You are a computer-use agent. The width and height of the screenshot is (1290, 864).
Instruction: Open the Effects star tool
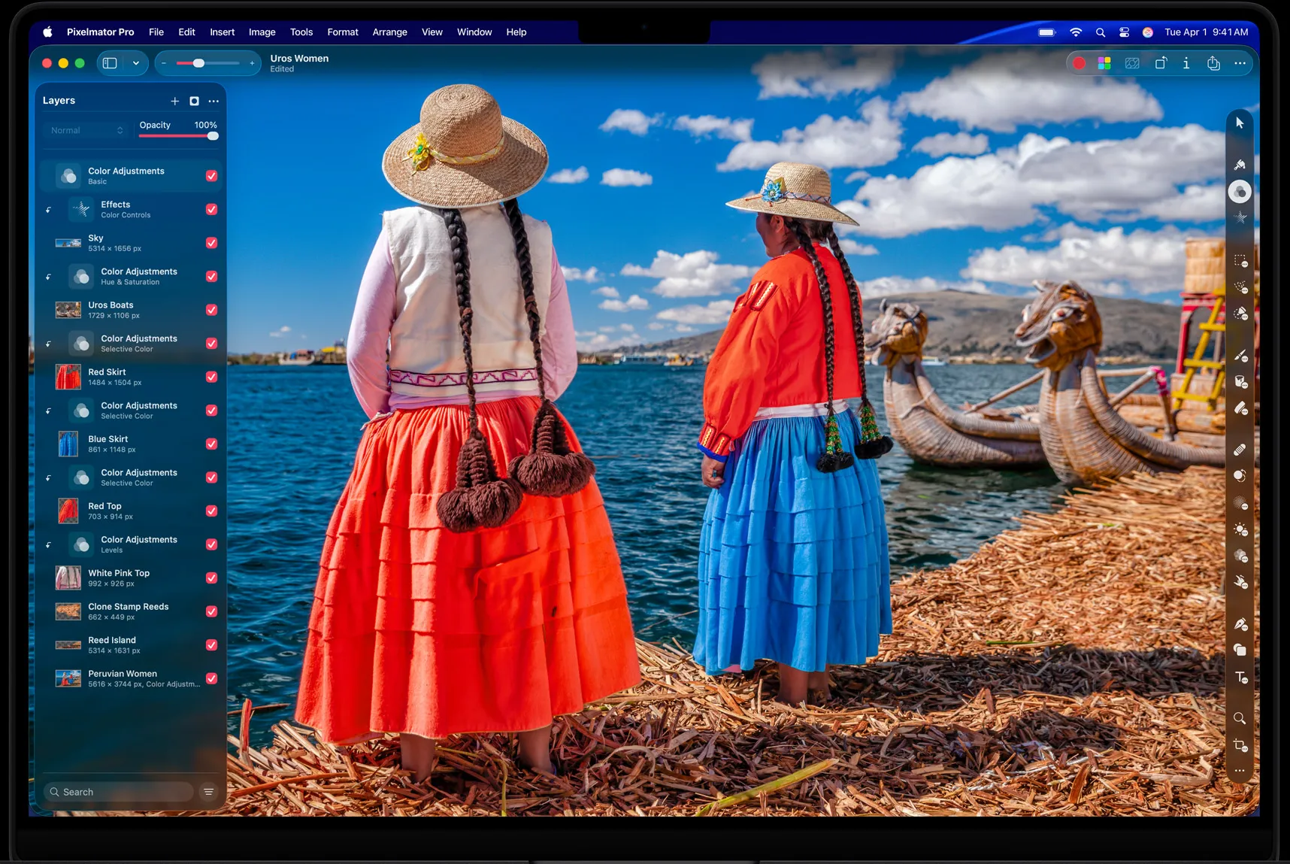point(1240,218)
